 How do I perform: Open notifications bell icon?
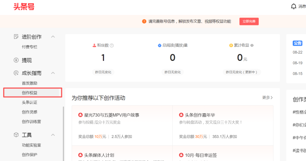click(293, 7)
